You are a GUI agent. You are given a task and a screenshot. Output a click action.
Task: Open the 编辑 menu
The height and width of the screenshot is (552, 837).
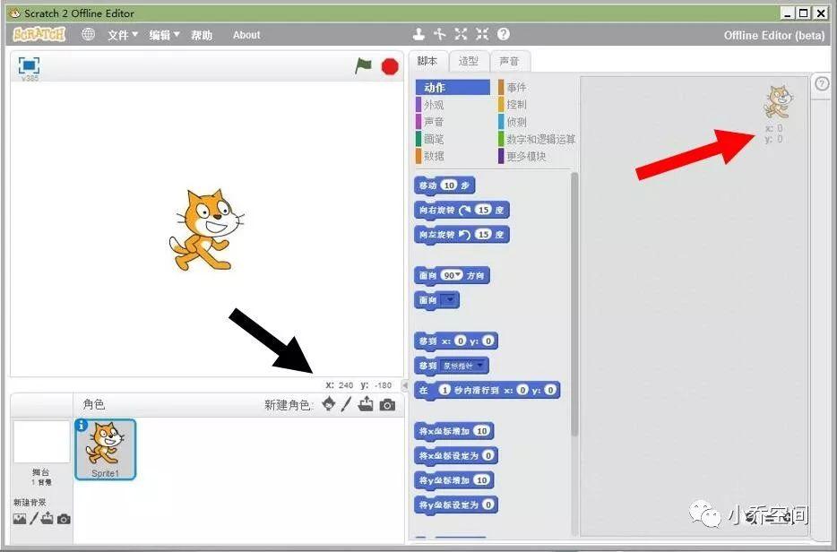tap(164, 35)
